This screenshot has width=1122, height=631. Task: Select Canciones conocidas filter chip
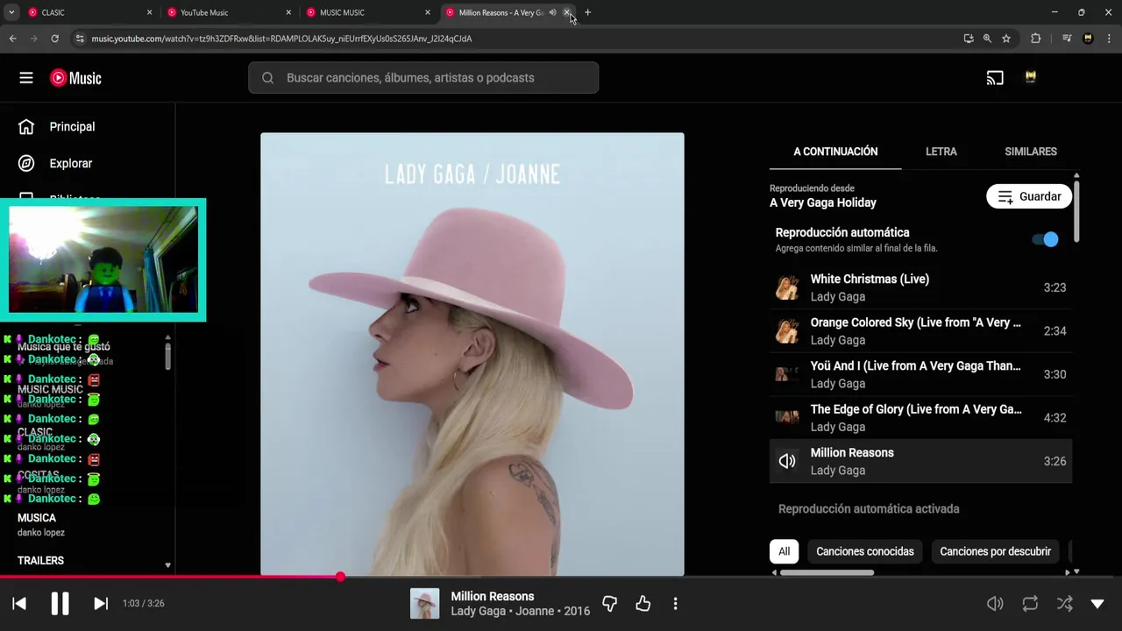tap(865, 551)
